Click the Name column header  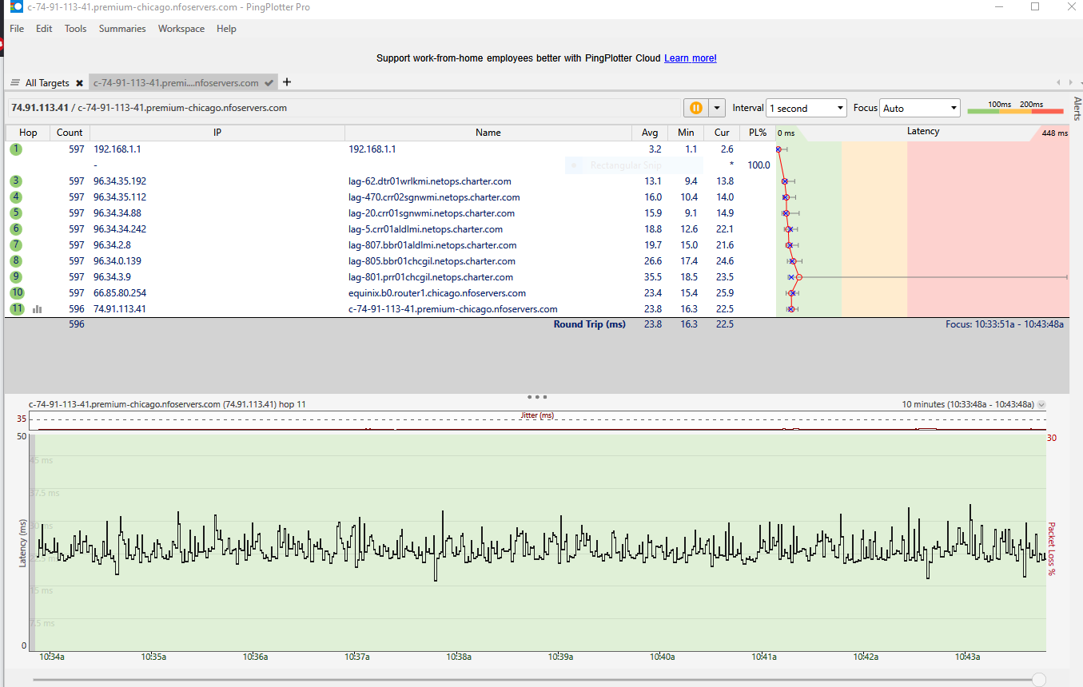point(488,133)
